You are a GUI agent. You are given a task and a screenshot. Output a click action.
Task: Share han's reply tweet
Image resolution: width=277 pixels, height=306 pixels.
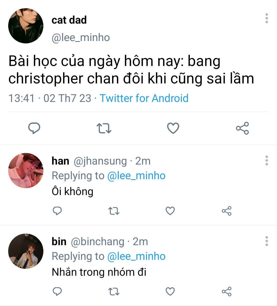tap(226, 211)
